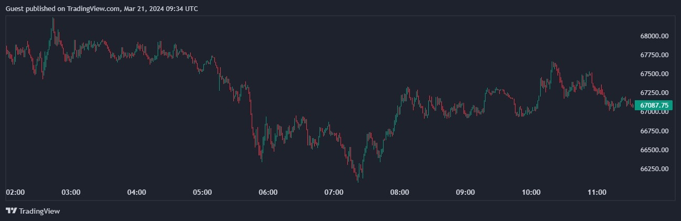The width and height of the screenshot is (681, 221).
Task: Click the 68000.00 price axis label
Action: click(x=654, y=36)
